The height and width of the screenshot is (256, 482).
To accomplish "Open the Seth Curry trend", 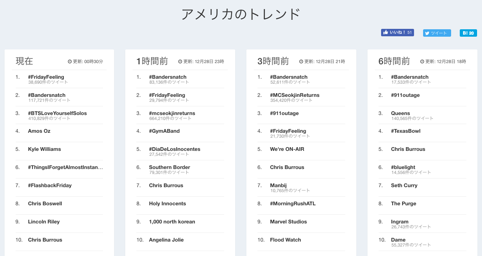I will point(404,186).
